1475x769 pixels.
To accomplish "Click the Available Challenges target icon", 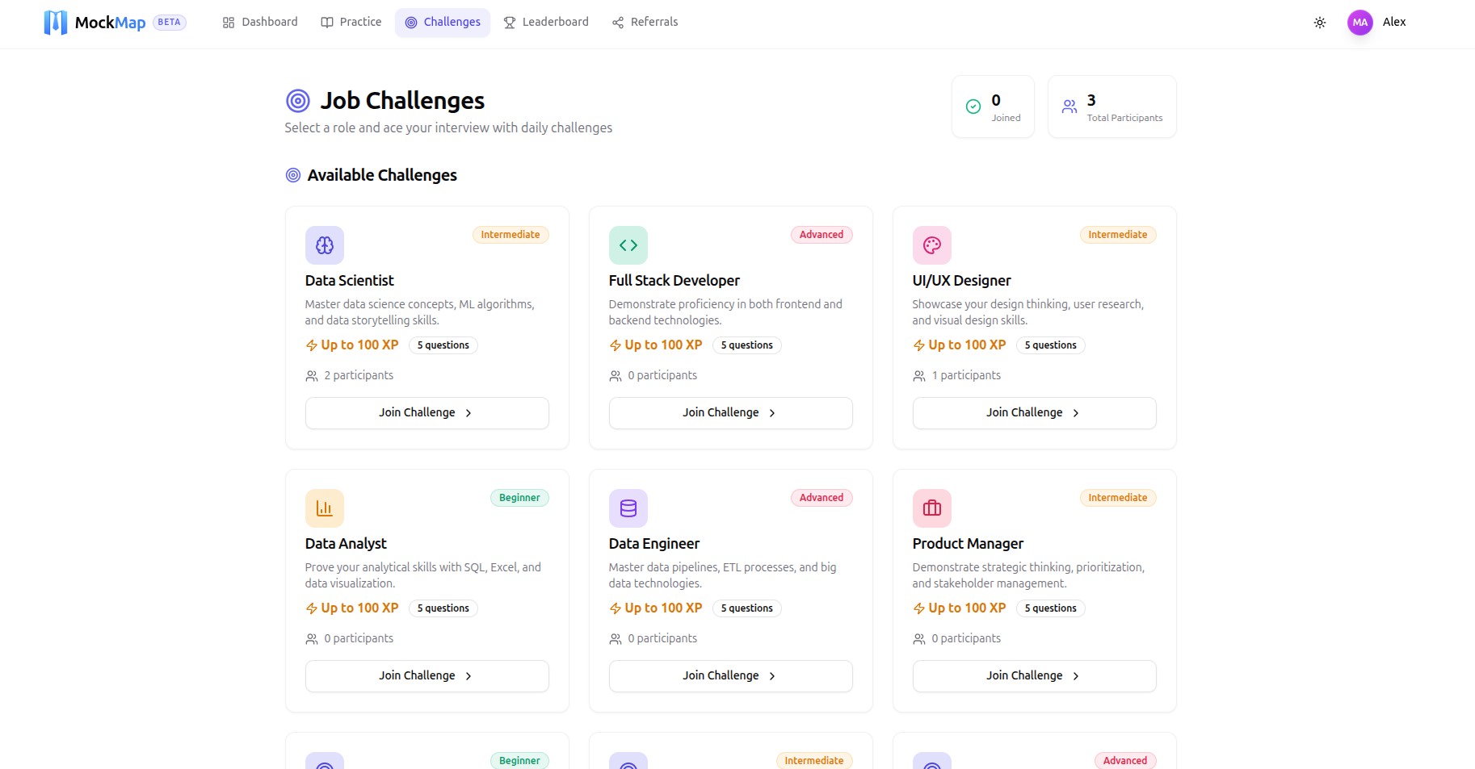I will [293, 175].
